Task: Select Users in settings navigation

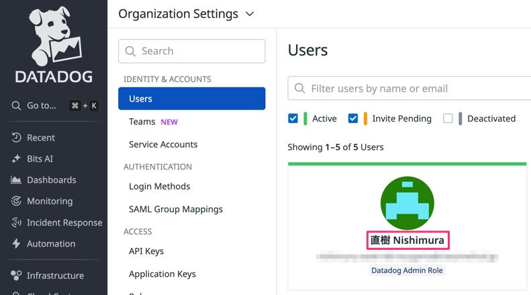Action: pos(192,99)
